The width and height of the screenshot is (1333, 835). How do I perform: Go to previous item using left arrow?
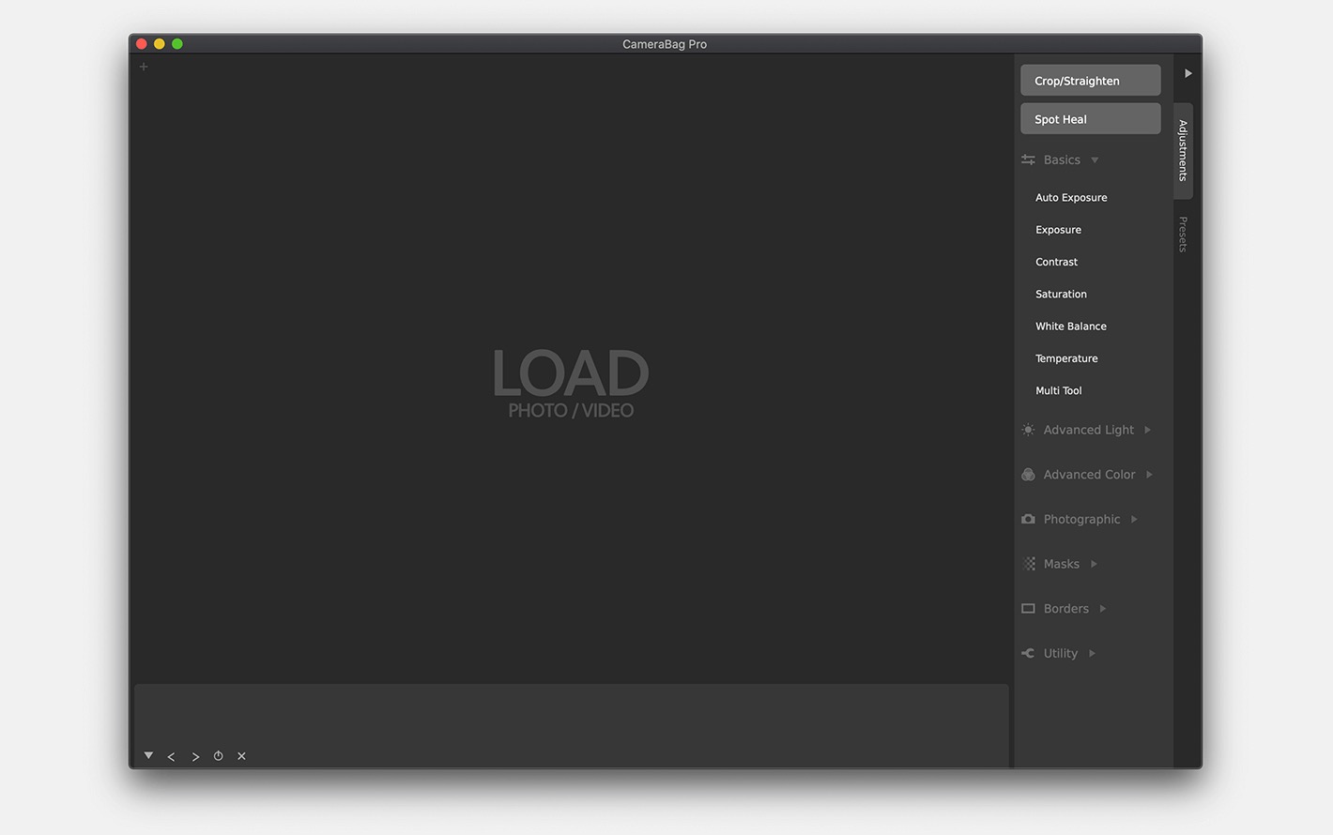point(171,756)
